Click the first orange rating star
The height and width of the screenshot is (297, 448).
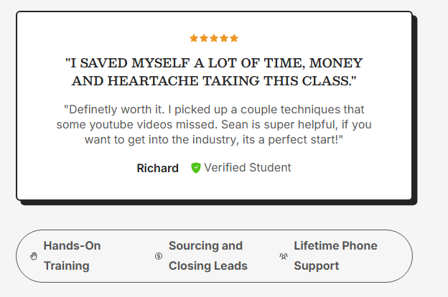[x=194, y=38]
